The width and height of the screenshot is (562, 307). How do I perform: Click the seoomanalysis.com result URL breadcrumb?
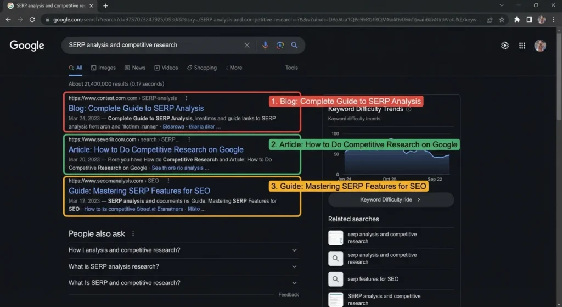pos(114,181)
